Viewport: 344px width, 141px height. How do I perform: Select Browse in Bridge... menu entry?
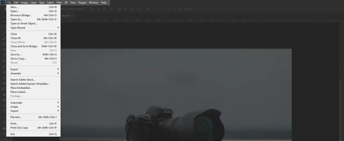point(21,15)
